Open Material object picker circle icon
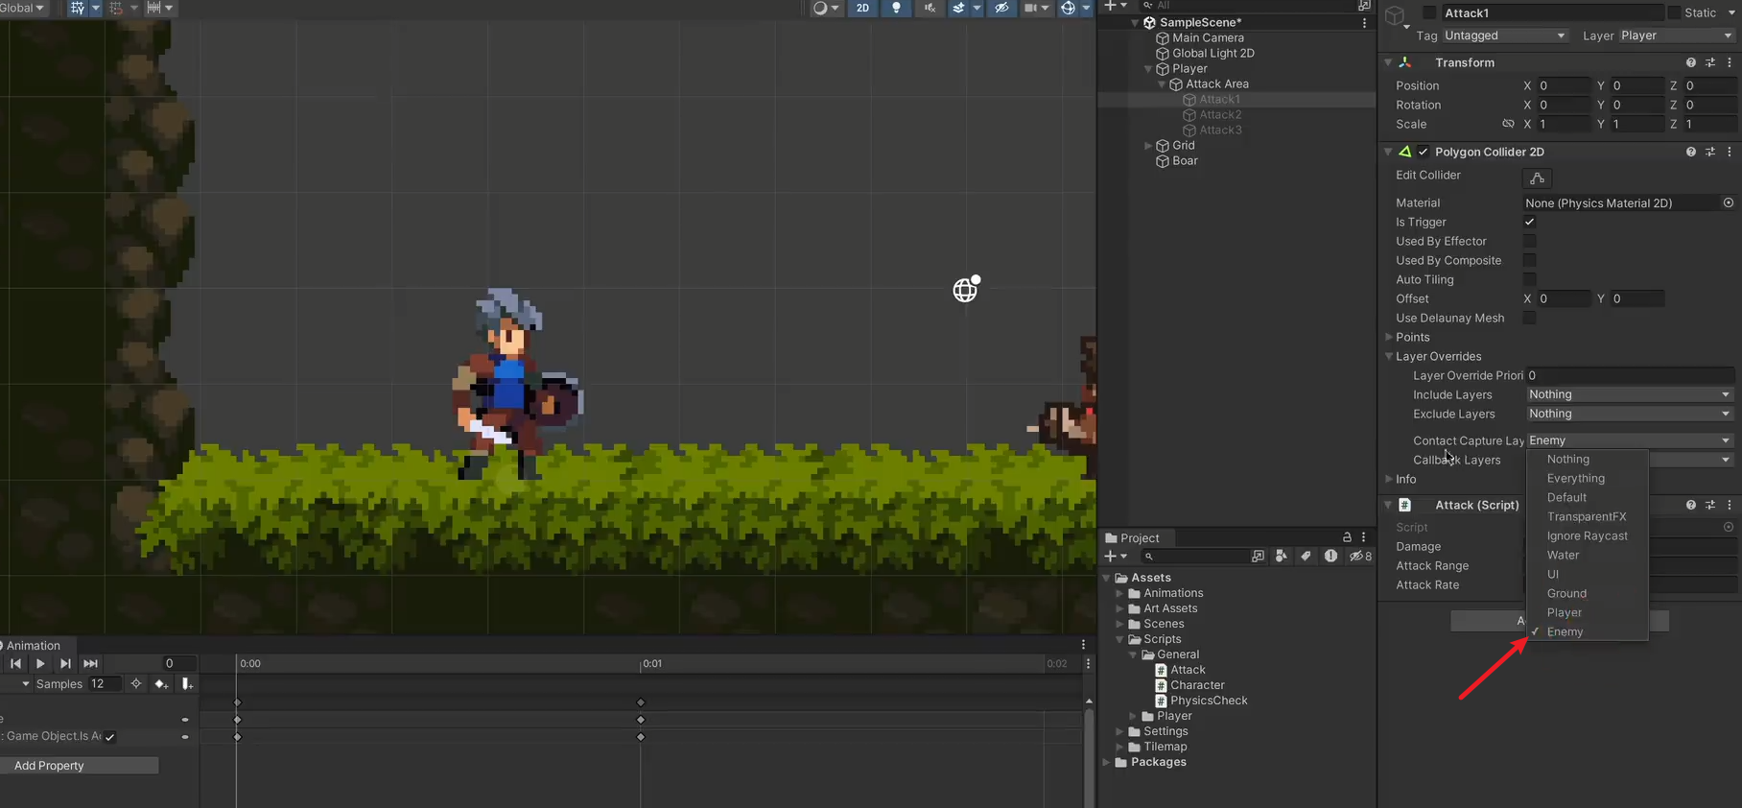The width and height of the screenshot is (1742, 808). pyautogui.click(x=1729, y=202)
